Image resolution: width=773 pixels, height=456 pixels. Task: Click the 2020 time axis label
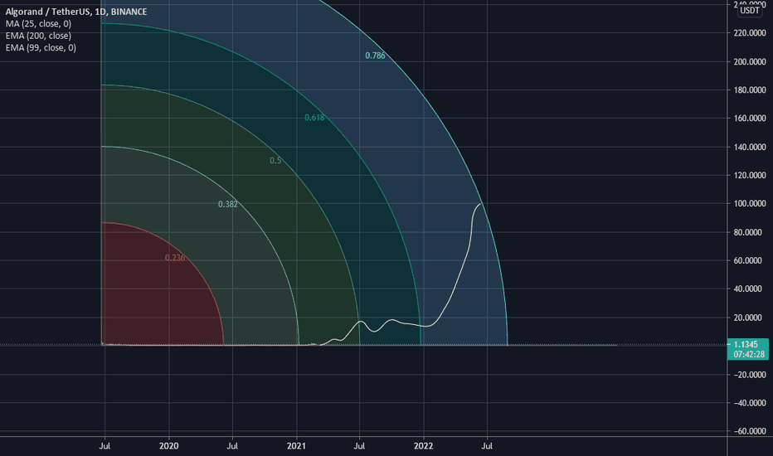click(169, 446)
